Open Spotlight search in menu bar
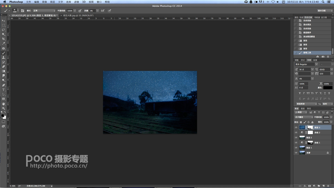Viewport: 334px width, 188px height. coord(323,2)
